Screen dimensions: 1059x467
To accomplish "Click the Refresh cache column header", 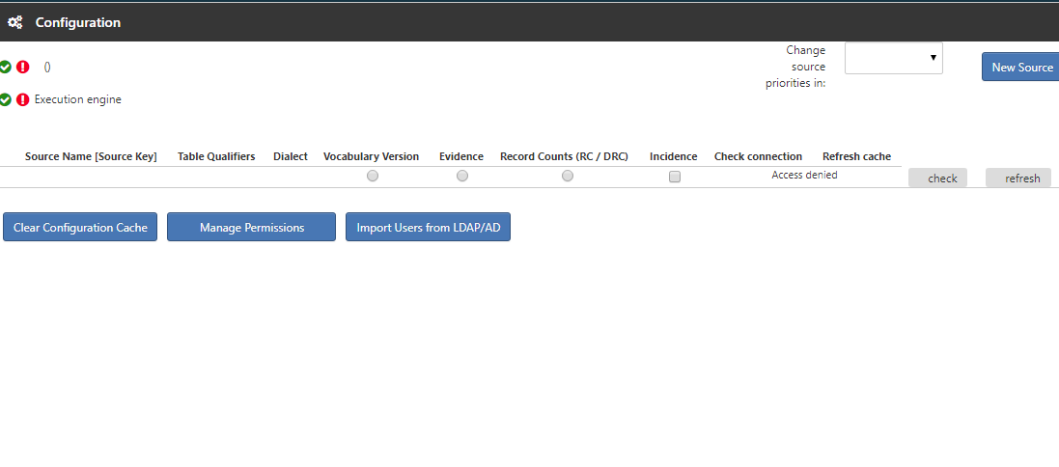I will [856, 156].
